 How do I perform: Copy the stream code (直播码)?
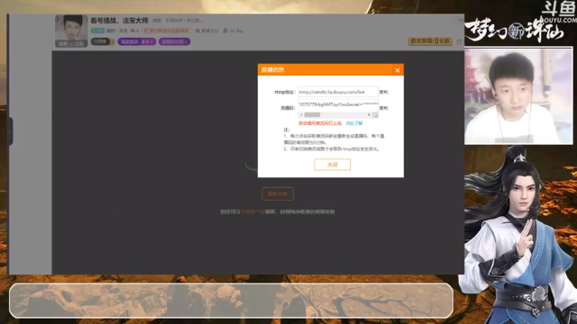coord(383,108)
